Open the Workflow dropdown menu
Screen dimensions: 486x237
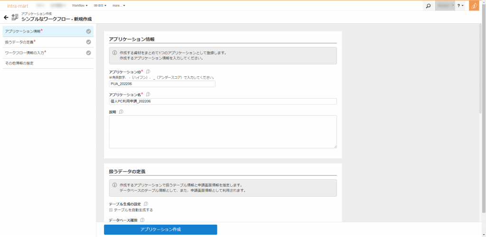tap(80, 6)
